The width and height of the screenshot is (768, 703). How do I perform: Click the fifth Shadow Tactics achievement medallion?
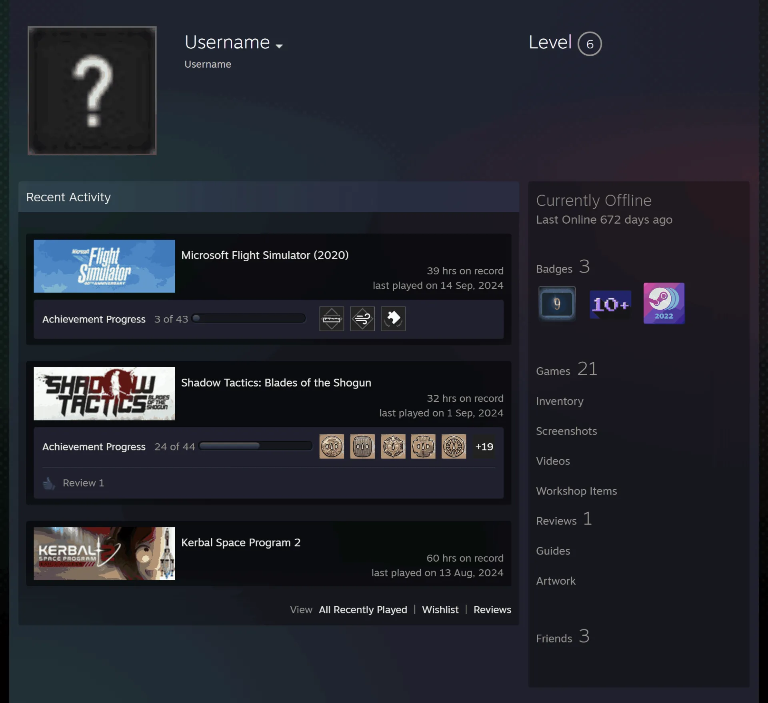(454, 447)
